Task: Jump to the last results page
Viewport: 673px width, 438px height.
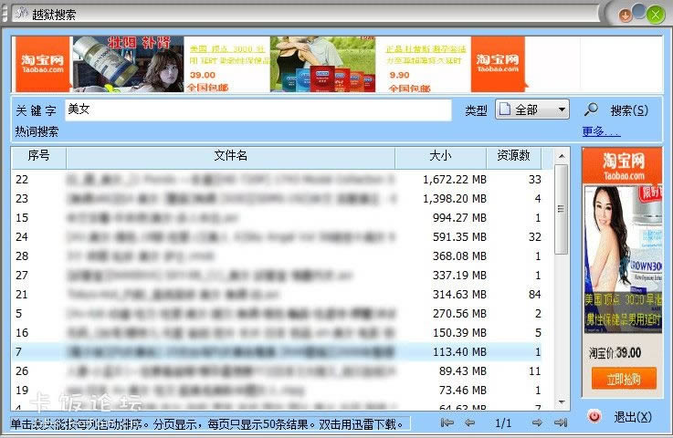Action: (x=561, y=422)
